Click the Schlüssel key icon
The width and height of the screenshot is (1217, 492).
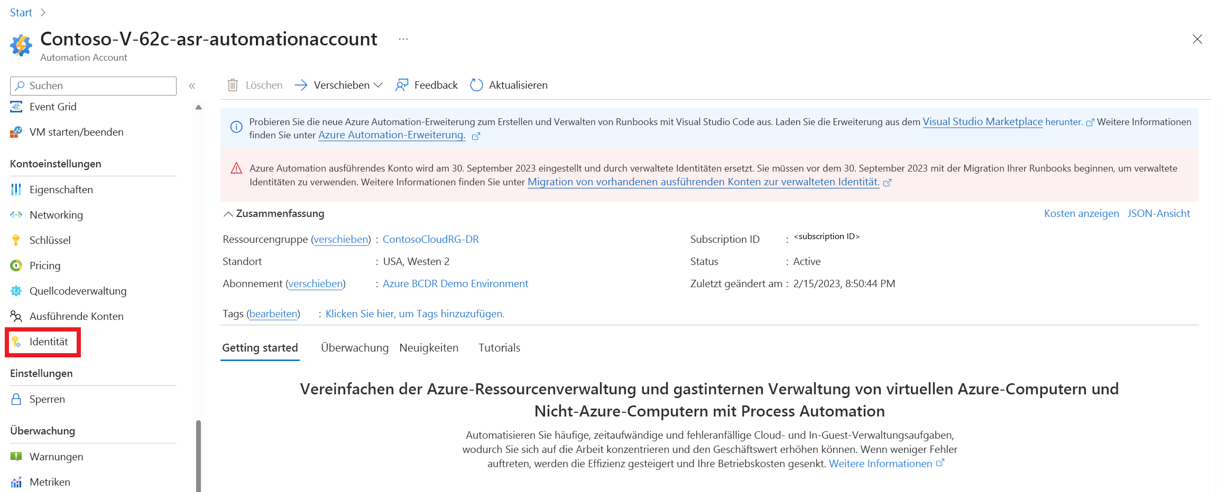(16, 240)
